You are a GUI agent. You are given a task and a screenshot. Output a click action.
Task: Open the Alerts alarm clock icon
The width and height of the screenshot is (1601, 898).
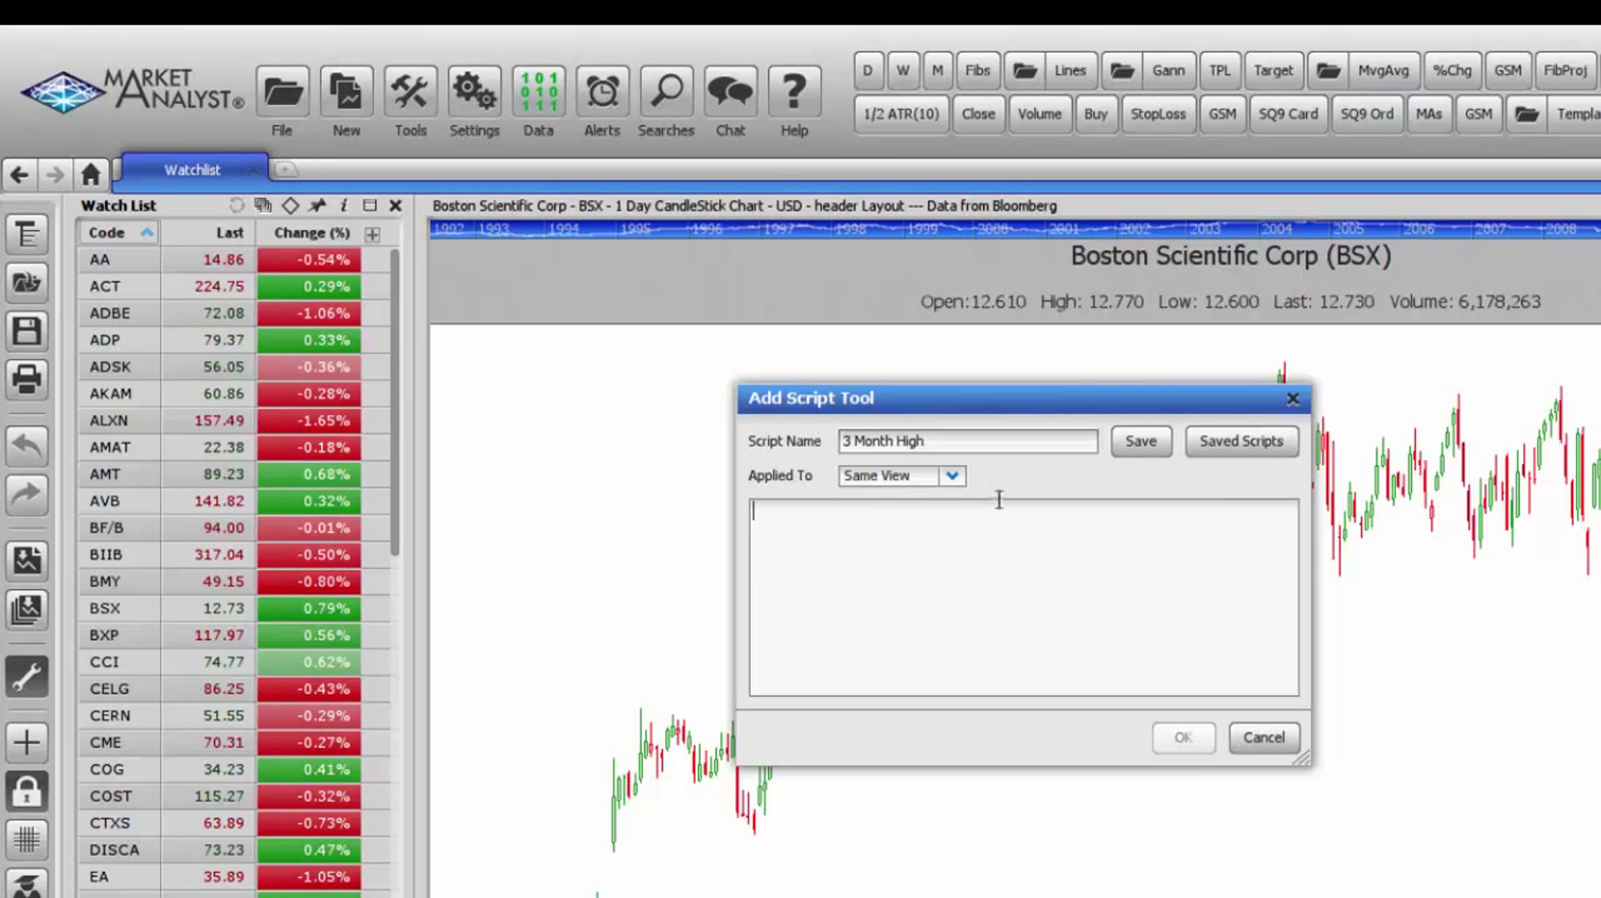(602, 92)
